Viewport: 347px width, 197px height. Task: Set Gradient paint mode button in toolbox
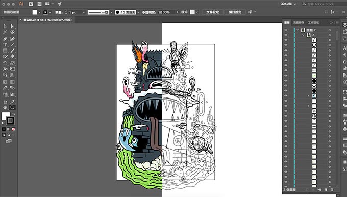coord(8,129)
